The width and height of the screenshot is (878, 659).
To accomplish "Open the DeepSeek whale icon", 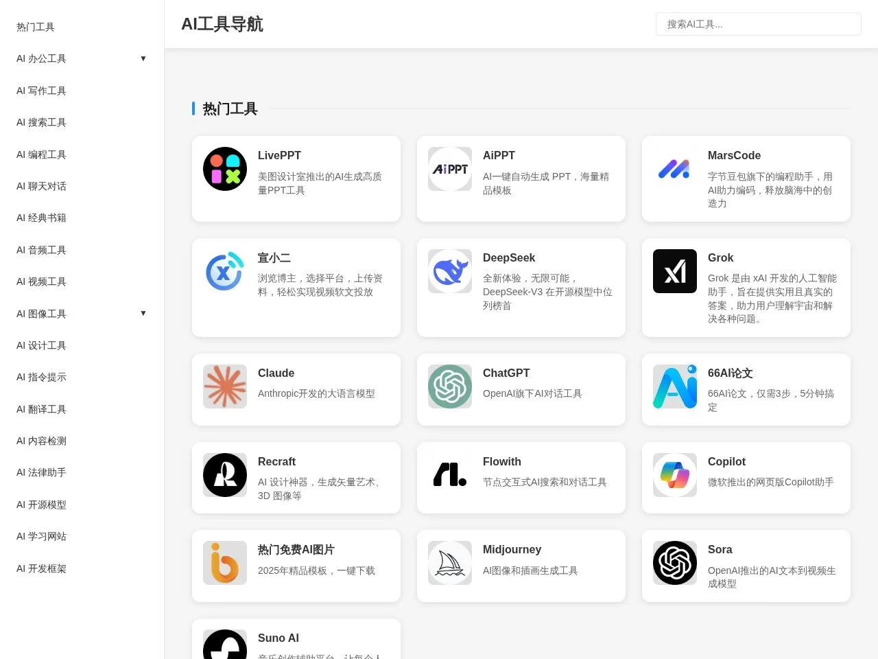I will click(450, 271).
